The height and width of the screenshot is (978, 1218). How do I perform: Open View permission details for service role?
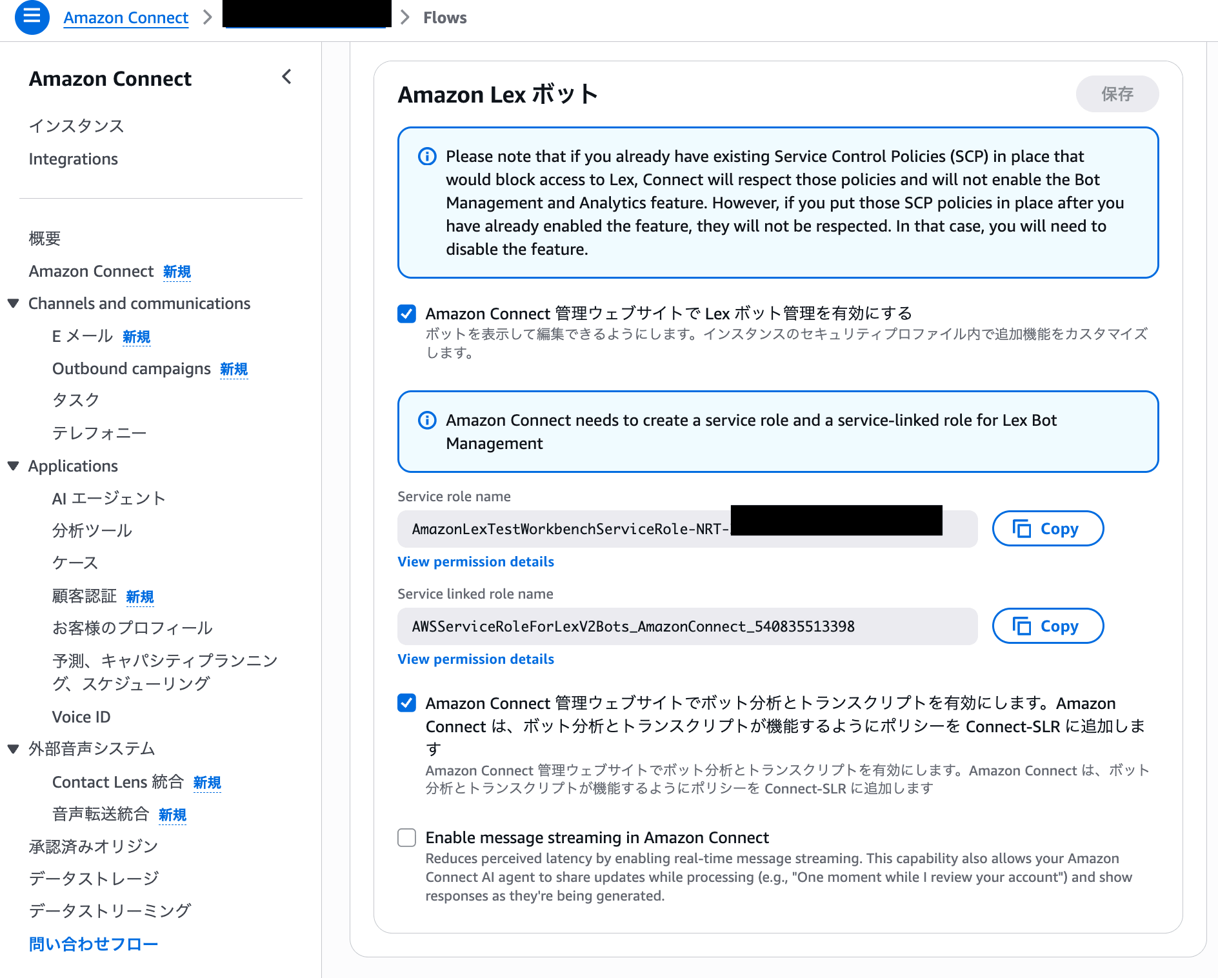(475, 561)
